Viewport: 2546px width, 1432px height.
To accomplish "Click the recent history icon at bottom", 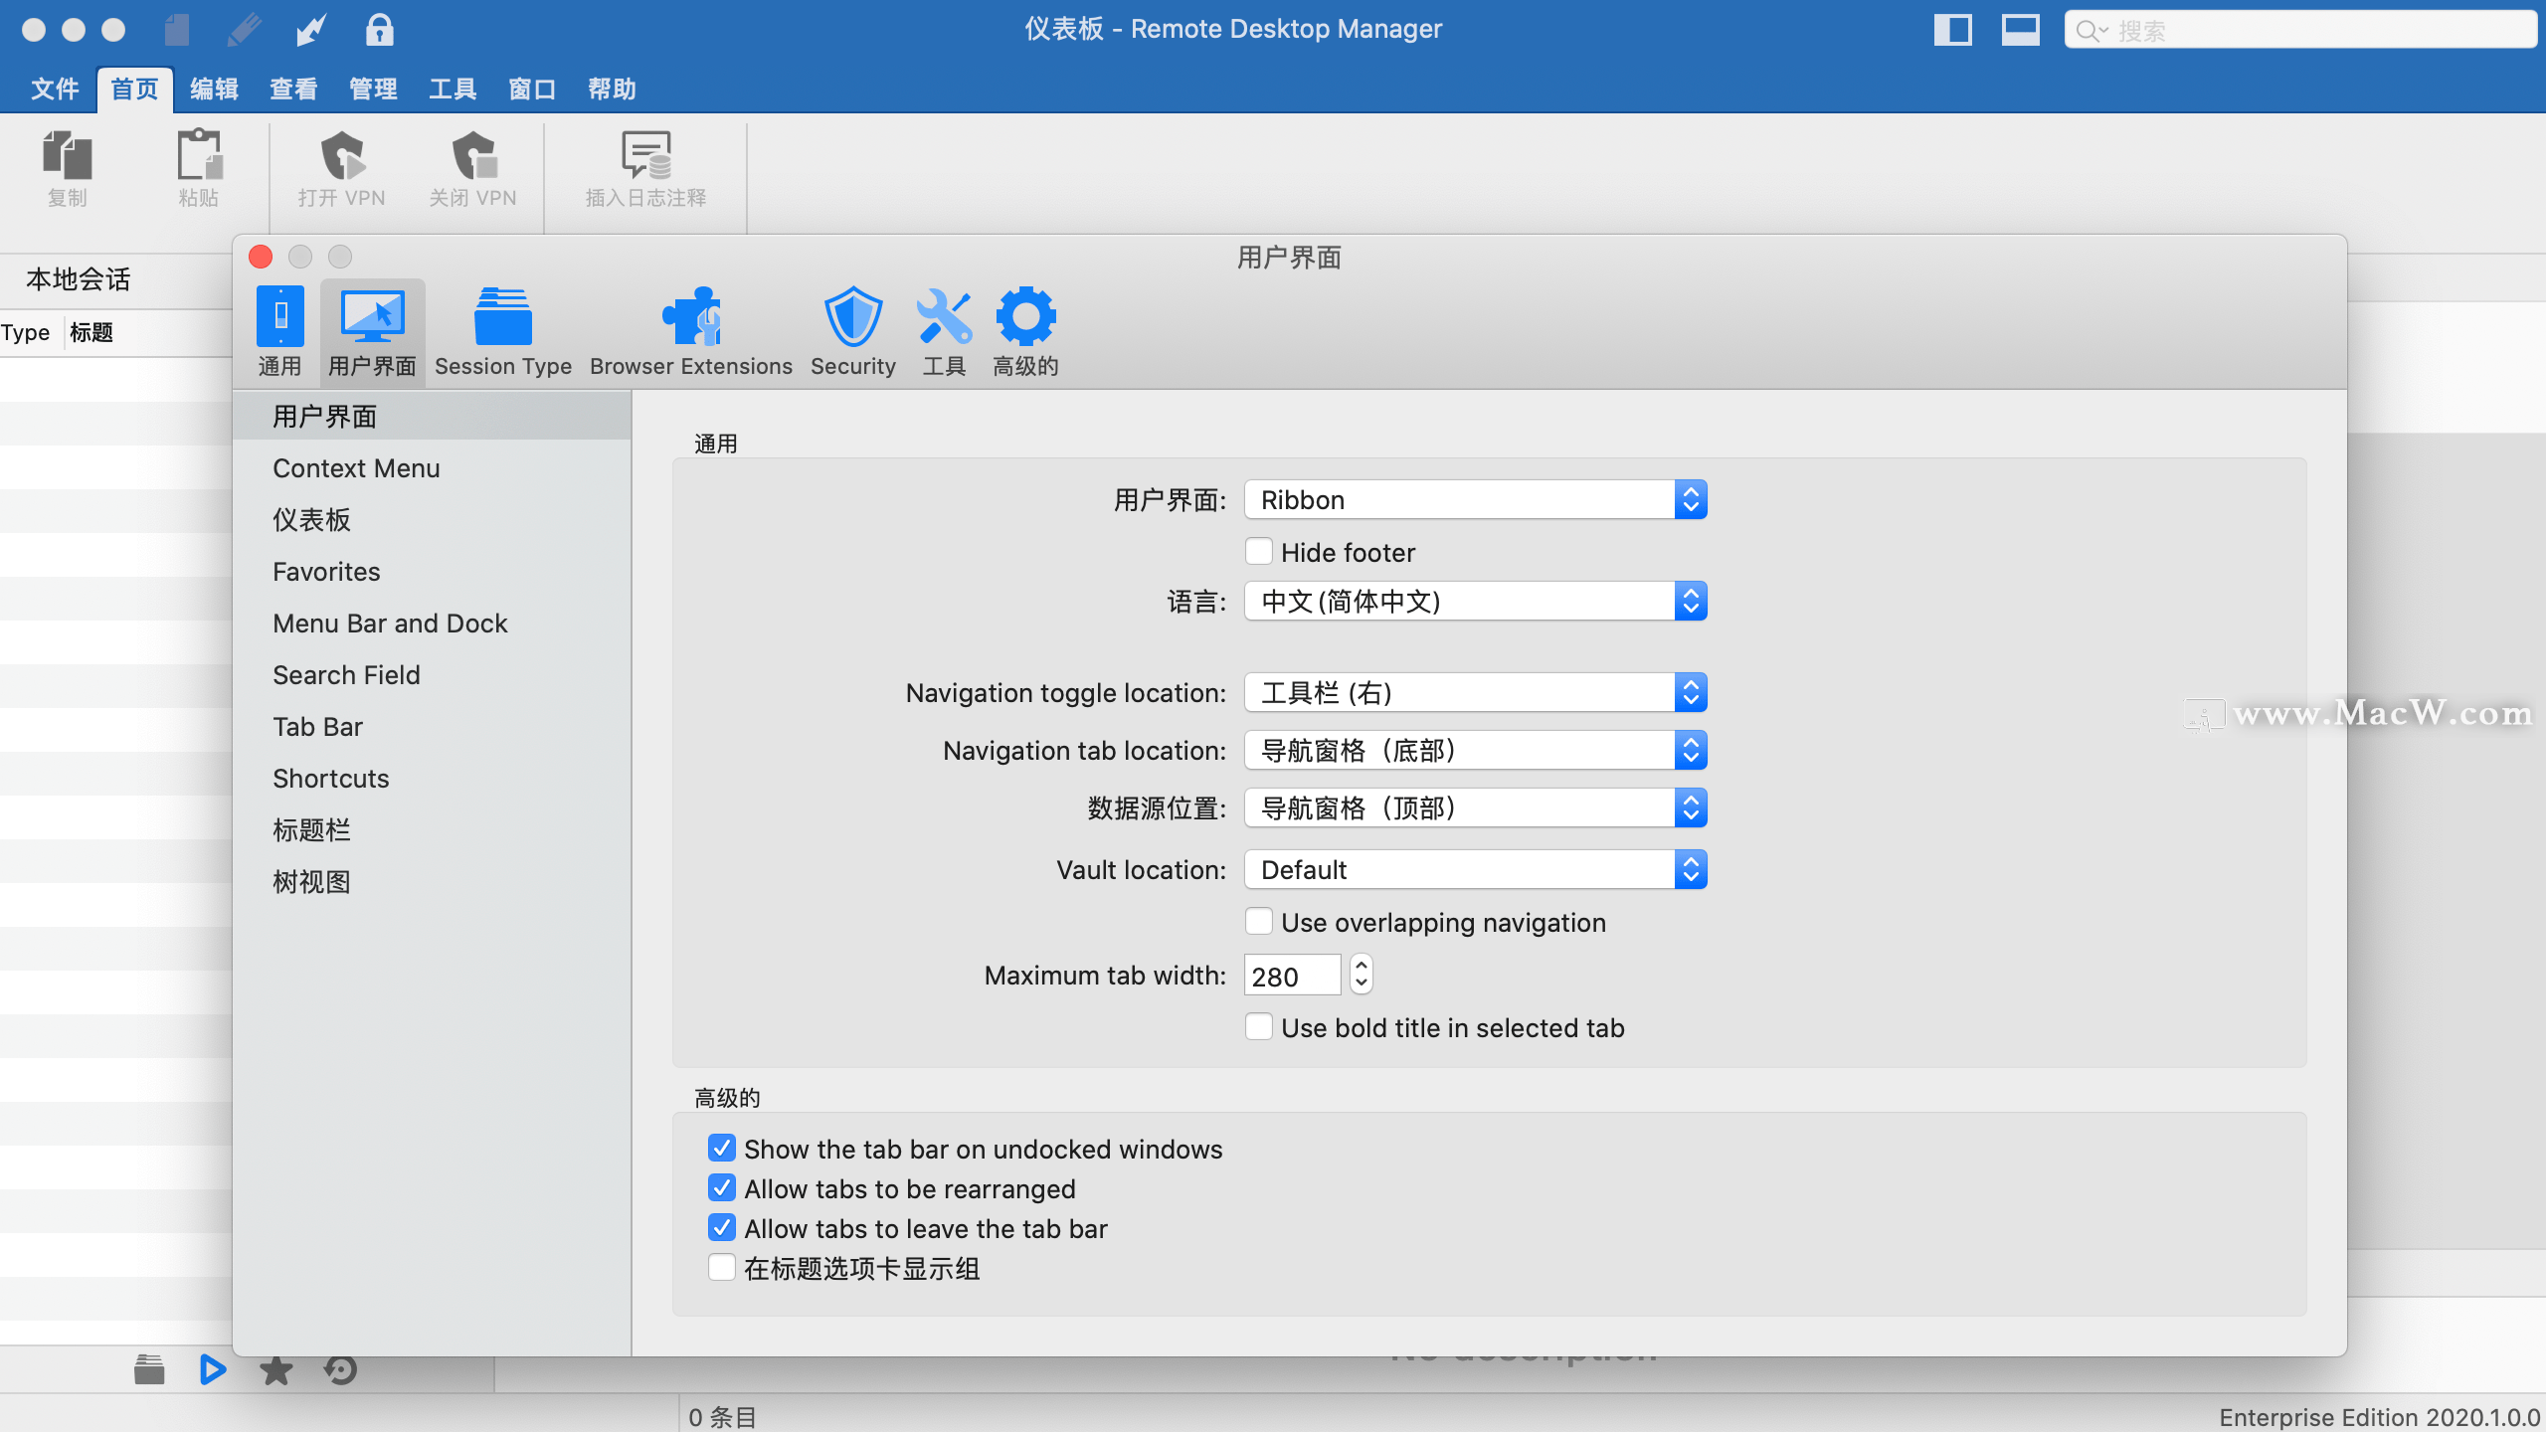I will tap(340, 1369).
